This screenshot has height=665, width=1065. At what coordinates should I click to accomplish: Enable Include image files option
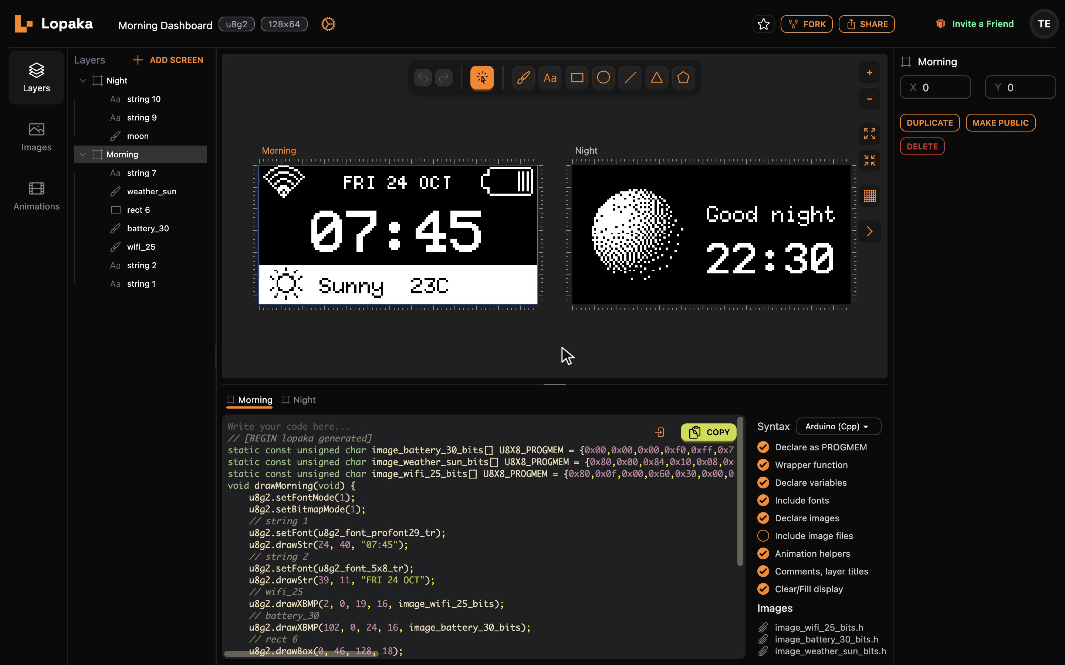tap(763, 536)
